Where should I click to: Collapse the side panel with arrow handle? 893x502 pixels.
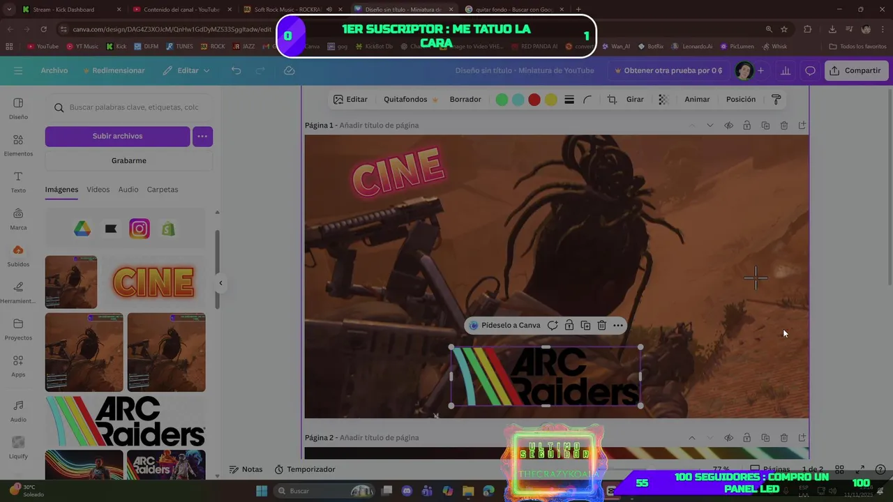tap(220, 283)
